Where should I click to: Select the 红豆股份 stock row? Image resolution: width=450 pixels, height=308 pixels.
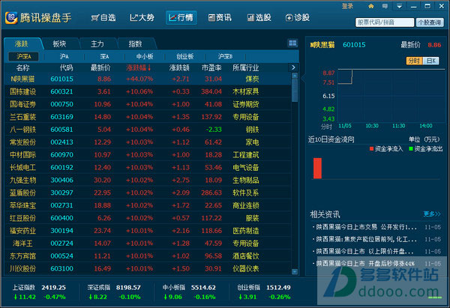click(x=148, y=218)
